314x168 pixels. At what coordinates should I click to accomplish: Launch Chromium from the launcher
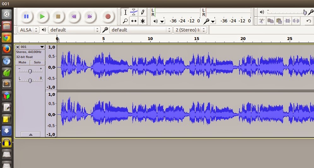(7, 61)
